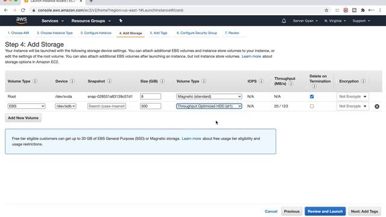
Task: Open the browser extensions puzzle icon
Action: pyautogui.click(x=362, y=10)
